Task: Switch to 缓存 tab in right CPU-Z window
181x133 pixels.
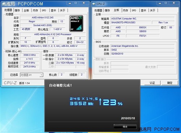Action: [x=107, y=10]
